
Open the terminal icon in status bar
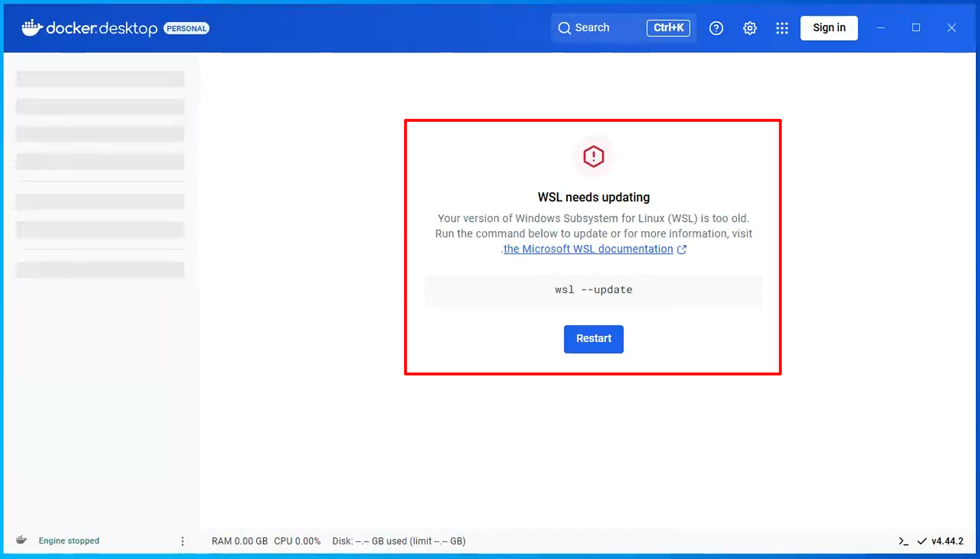pyautogui.click(x=903, y=541)
